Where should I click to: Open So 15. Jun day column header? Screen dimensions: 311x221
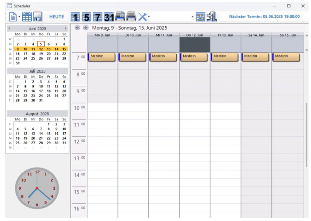pos(288,35)
